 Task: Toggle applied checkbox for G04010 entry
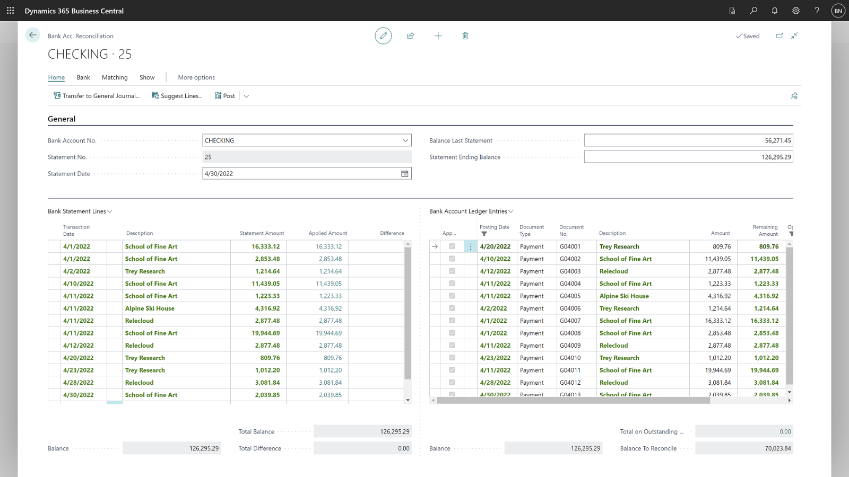click(452, 358)
